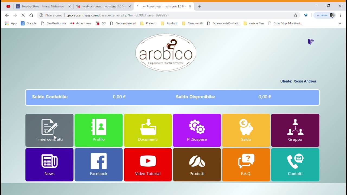This screenshot has height=195, width=347.
Task: Switch to the YouTube pinned tab
Action: click(x=8, y=6)
